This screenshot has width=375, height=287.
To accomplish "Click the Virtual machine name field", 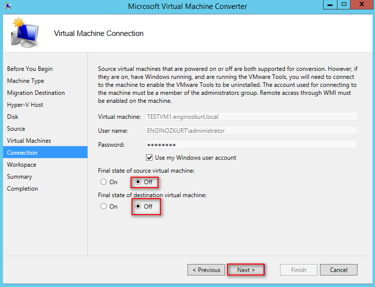I will [251, 117].
